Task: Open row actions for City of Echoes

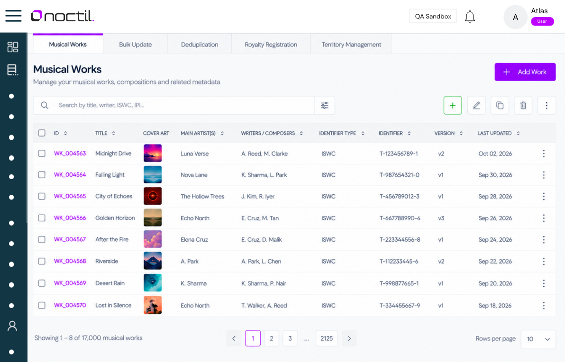Action: click(x=544, y=196)
